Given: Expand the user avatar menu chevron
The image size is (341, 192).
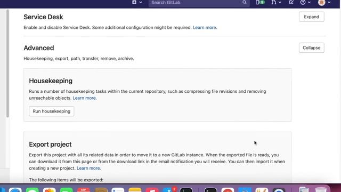Looking at the screenshot, I should point(329,2).
